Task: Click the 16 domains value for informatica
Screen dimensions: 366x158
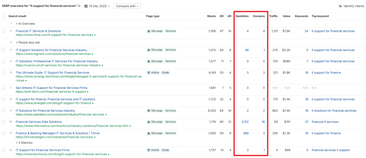Action: point(263,122)
